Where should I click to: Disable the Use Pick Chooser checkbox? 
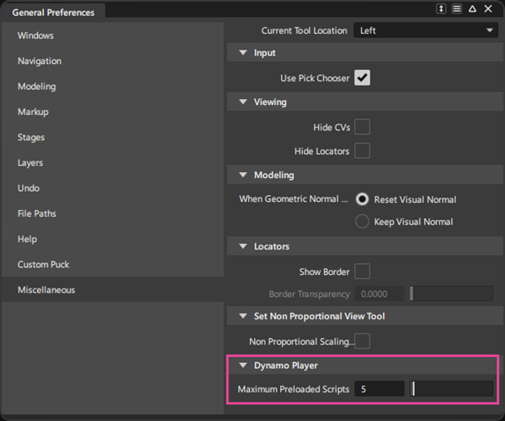coord(362,78)
